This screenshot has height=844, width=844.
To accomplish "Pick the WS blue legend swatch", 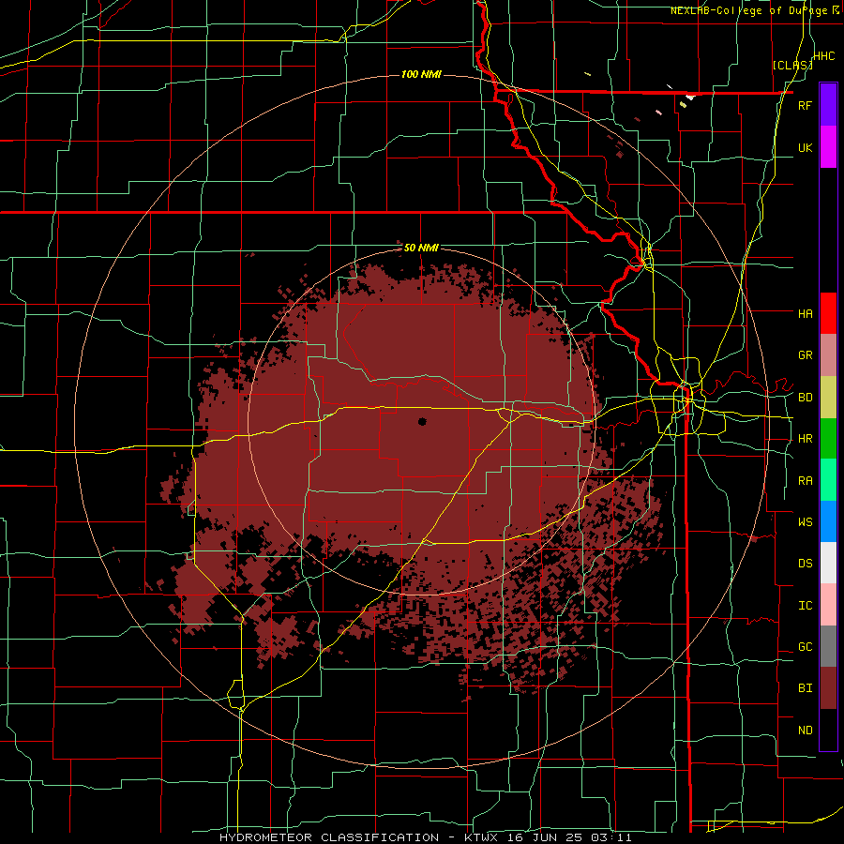I will (x=828, y=521).
